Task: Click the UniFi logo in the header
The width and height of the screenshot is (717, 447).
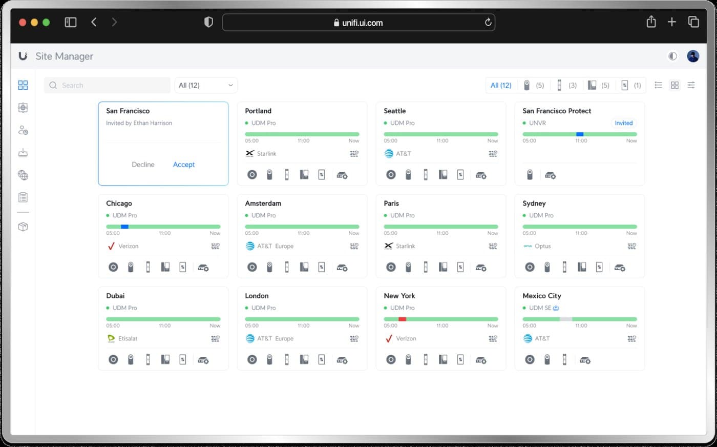Action: (23, 56)
